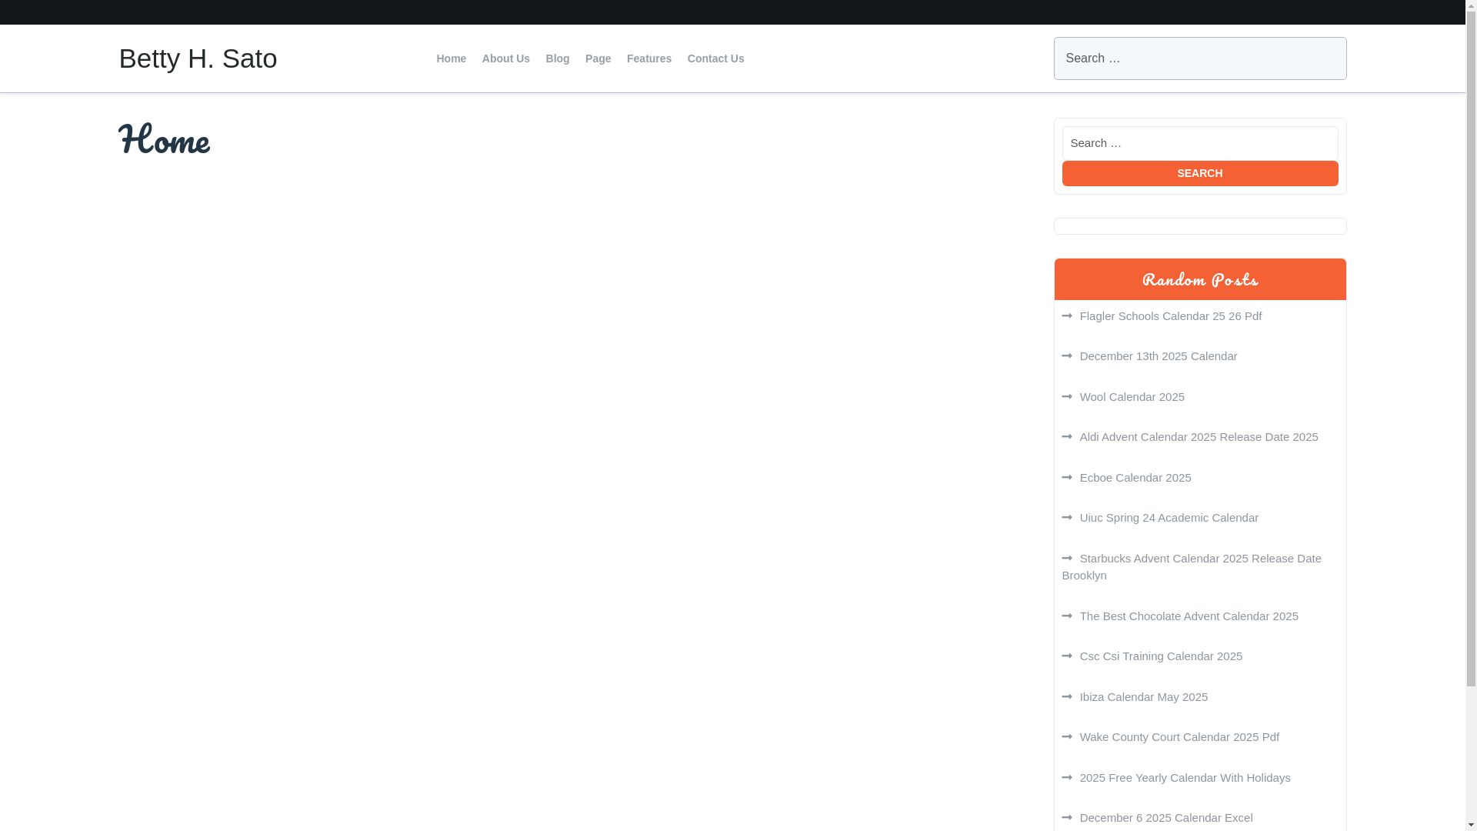1477x831 pixels.
Task: Click the arrow icon beside Csc Csi Training Calendar
Action: [1067, 656]
